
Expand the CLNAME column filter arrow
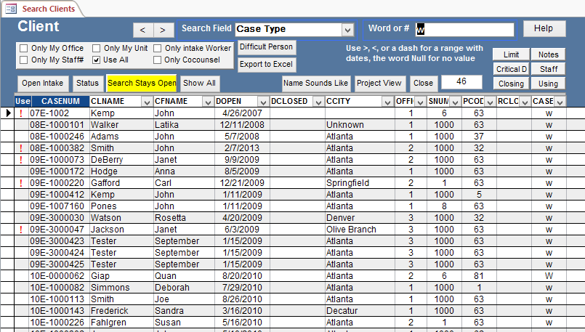(146, 102)
